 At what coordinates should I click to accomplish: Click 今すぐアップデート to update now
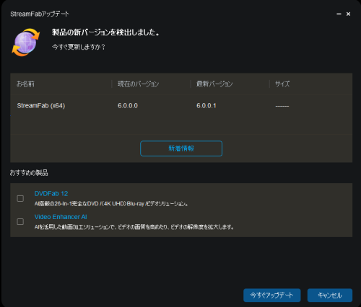pyautogui.click(x=272, y=295)
